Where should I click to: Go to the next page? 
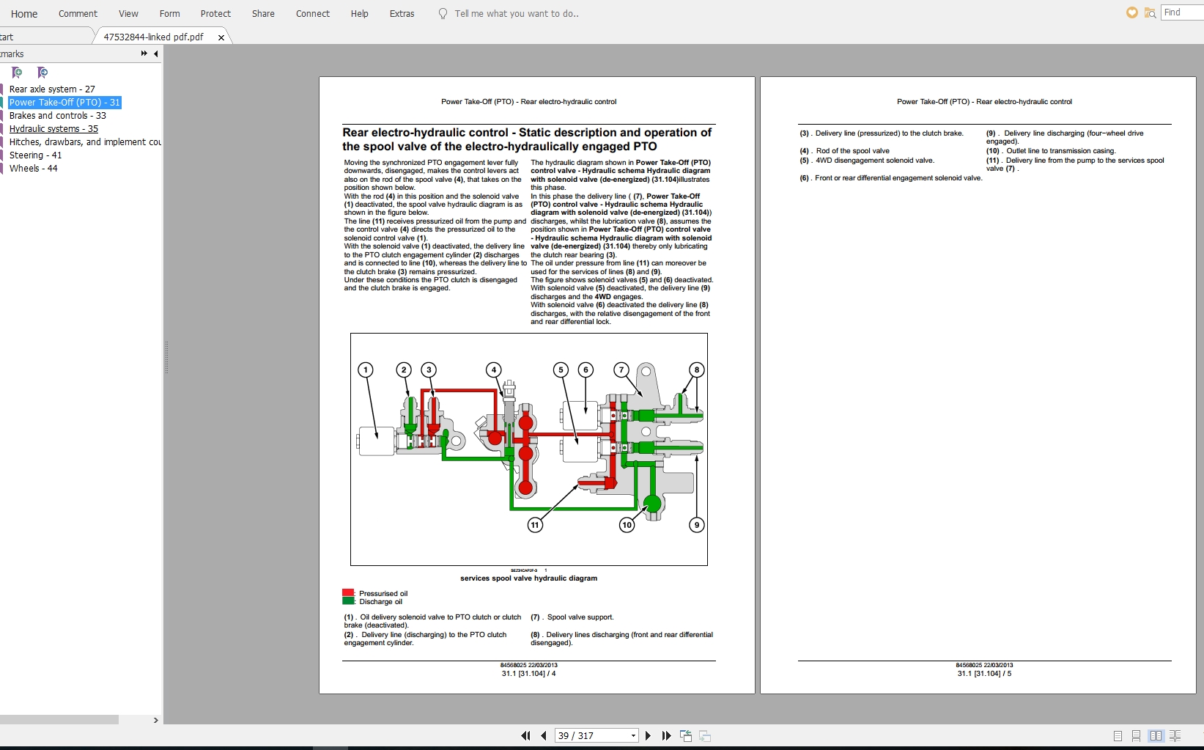point(648,735)
